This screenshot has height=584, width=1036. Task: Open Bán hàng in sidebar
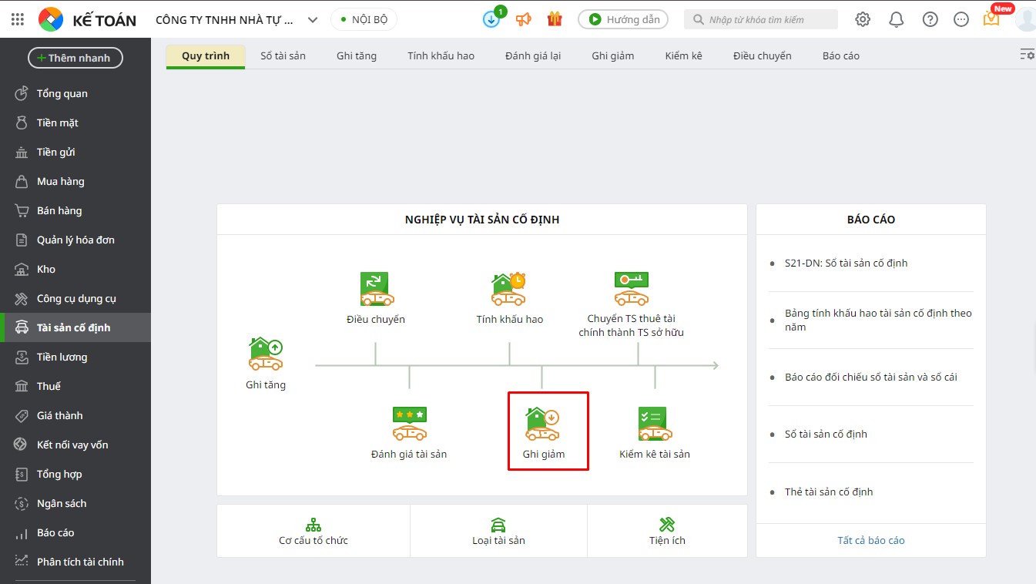click(75, 210)
